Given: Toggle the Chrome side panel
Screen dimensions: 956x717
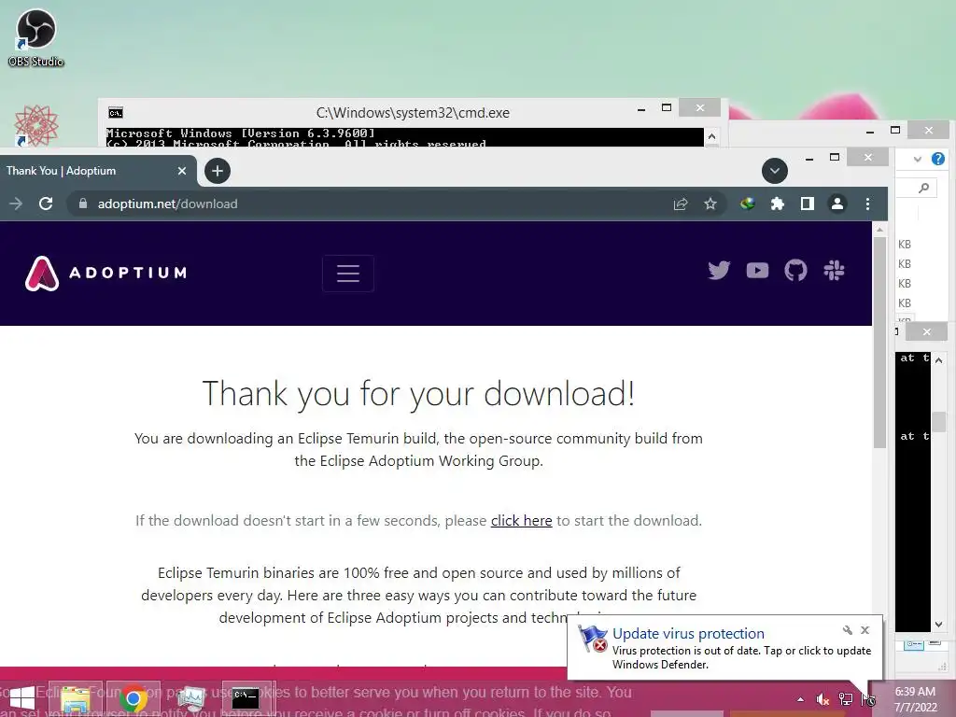Looking at the screenshot, I should click(808, 204).
